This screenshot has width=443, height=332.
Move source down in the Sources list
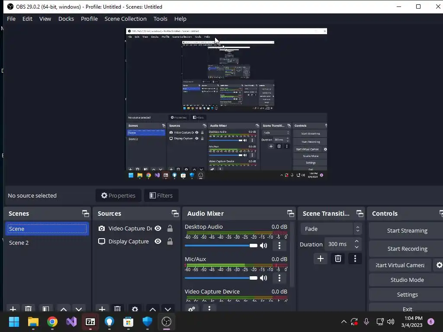point(168,309)
